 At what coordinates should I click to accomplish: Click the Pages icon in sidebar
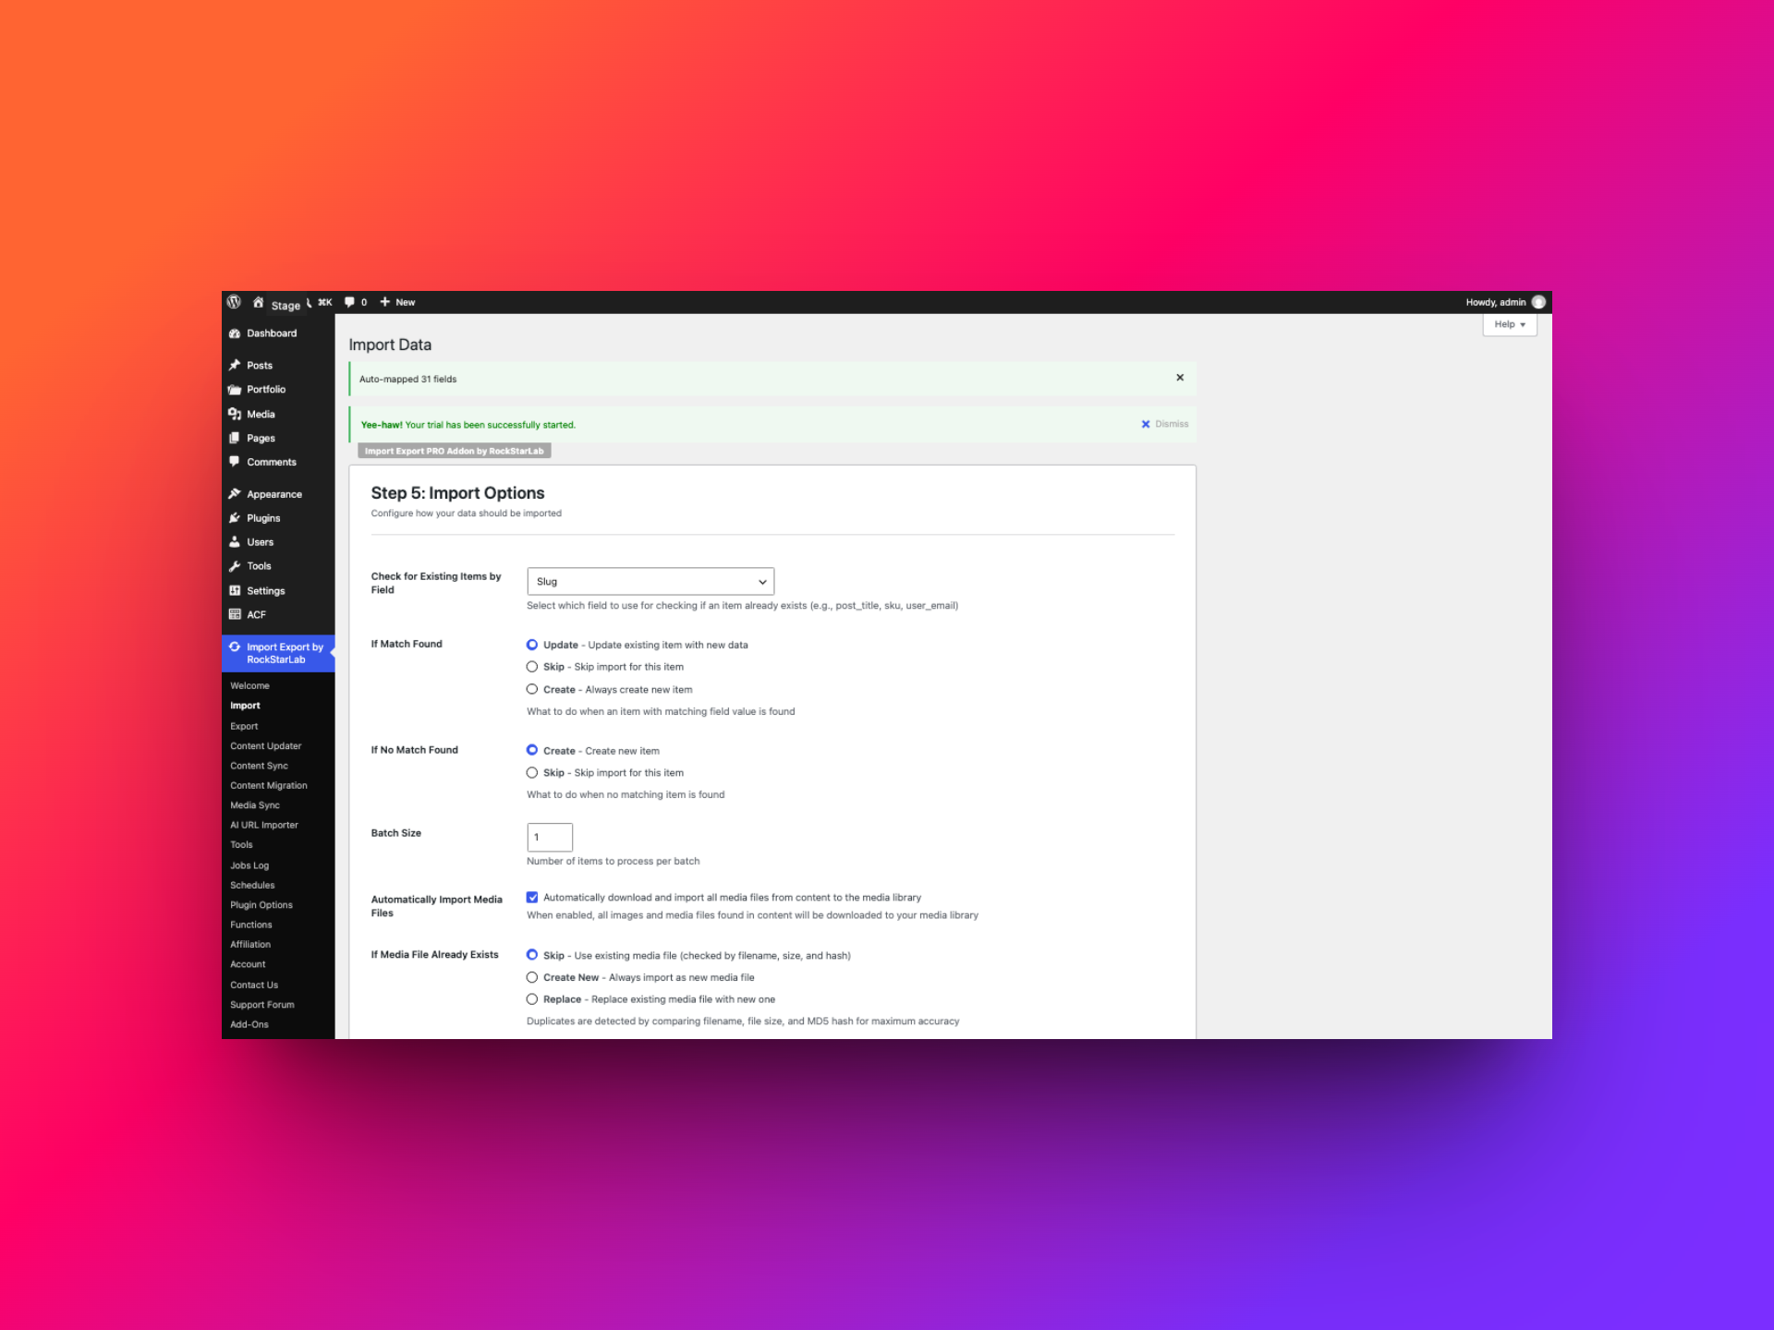click(x=235, y=438)
